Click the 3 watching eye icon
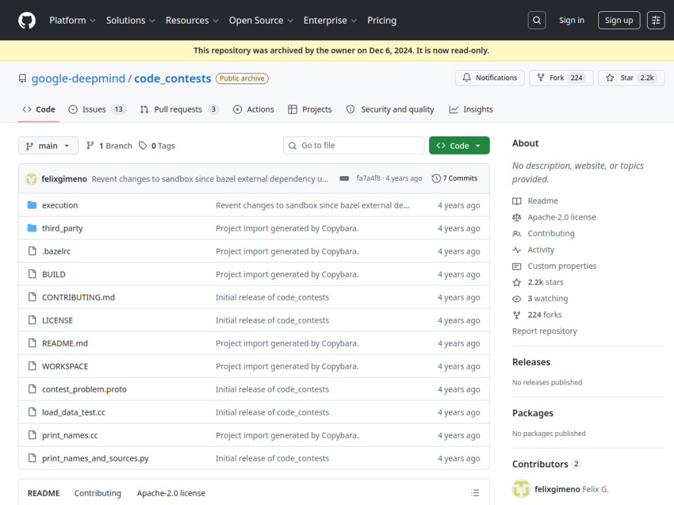The width and height of the screenshot is (674, 505). pyautogui.click(x=517, y=299)
